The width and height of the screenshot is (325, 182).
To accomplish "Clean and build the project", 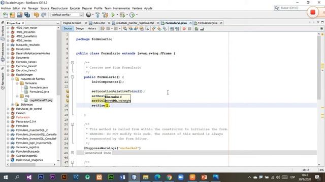I will click(x=105, y=15).
